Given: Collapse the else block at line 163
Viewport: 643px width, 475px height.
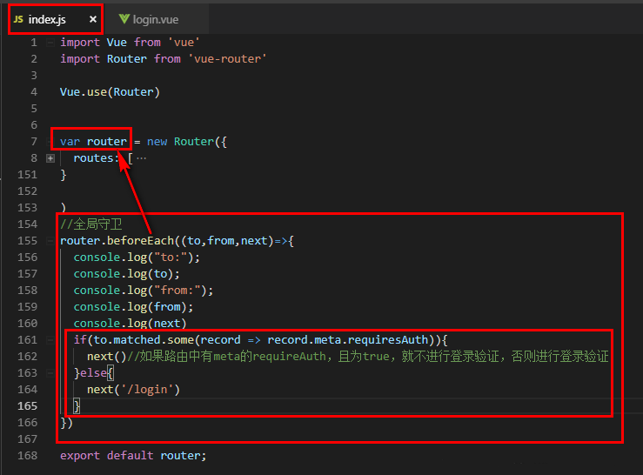Looking at the screenshot, I should [x=50, y=373].
